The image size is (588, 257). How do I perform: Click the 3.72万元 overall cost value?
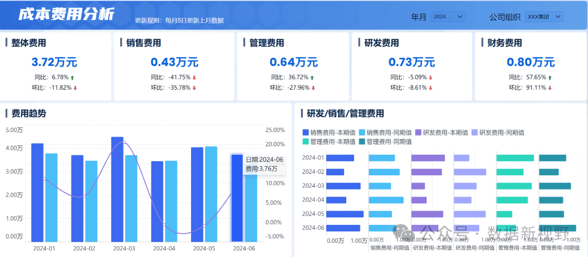click(54, 62)
